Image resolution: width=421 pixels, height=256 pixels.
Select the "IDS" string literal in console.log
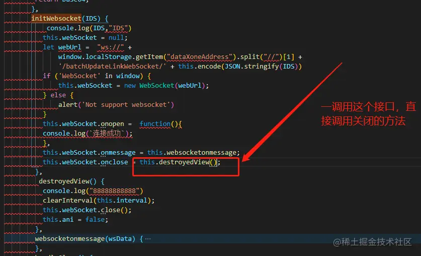point(120,28)
